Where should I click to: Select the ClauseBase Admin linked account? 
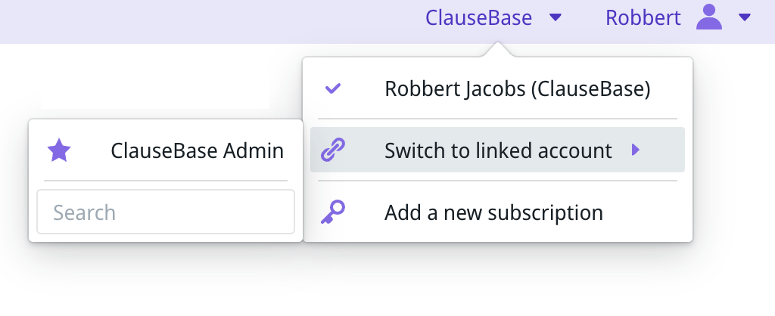[x=165, y=151]
